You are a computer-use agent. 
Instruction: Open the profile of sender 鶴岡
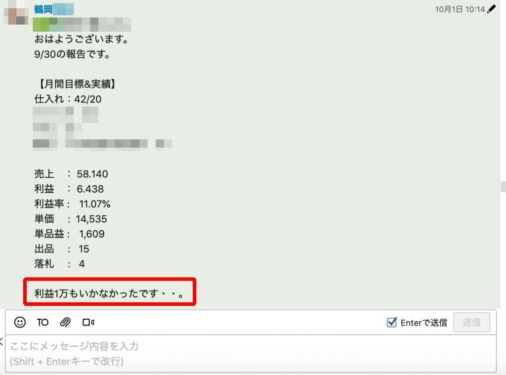pos(43,9)
